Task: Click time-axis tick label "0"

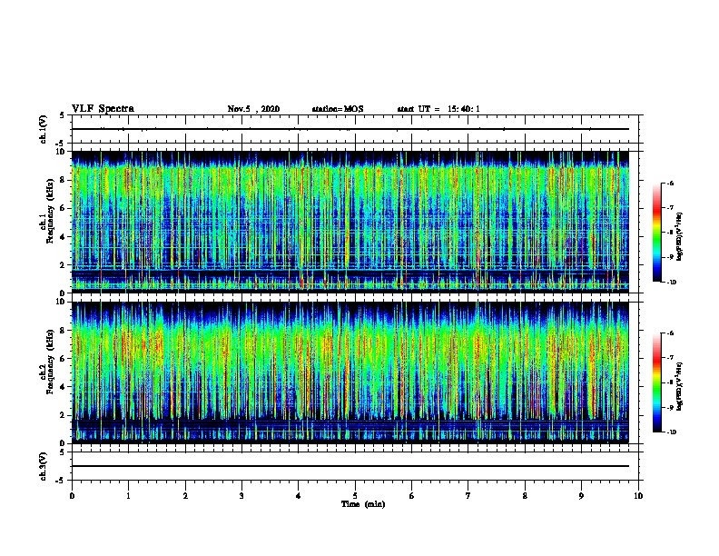Action: pos(72,496)
